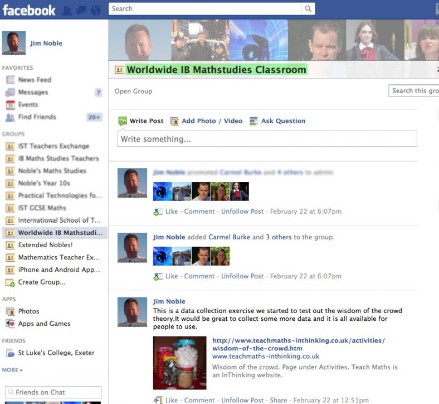Click the Apps and Games icon

[x=11, y=324]
